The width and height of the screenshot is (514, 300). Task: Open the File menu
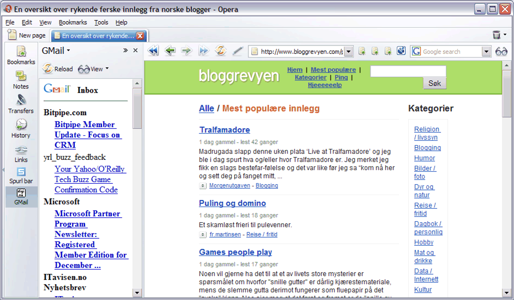[x=10, y=22]
